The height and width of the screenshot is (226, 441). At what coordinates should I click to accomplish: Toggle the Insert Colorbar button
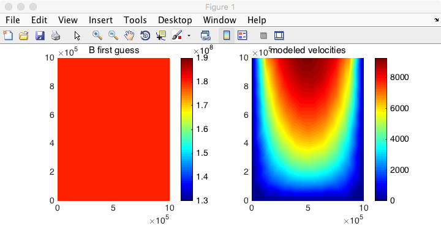click(227, 35)
